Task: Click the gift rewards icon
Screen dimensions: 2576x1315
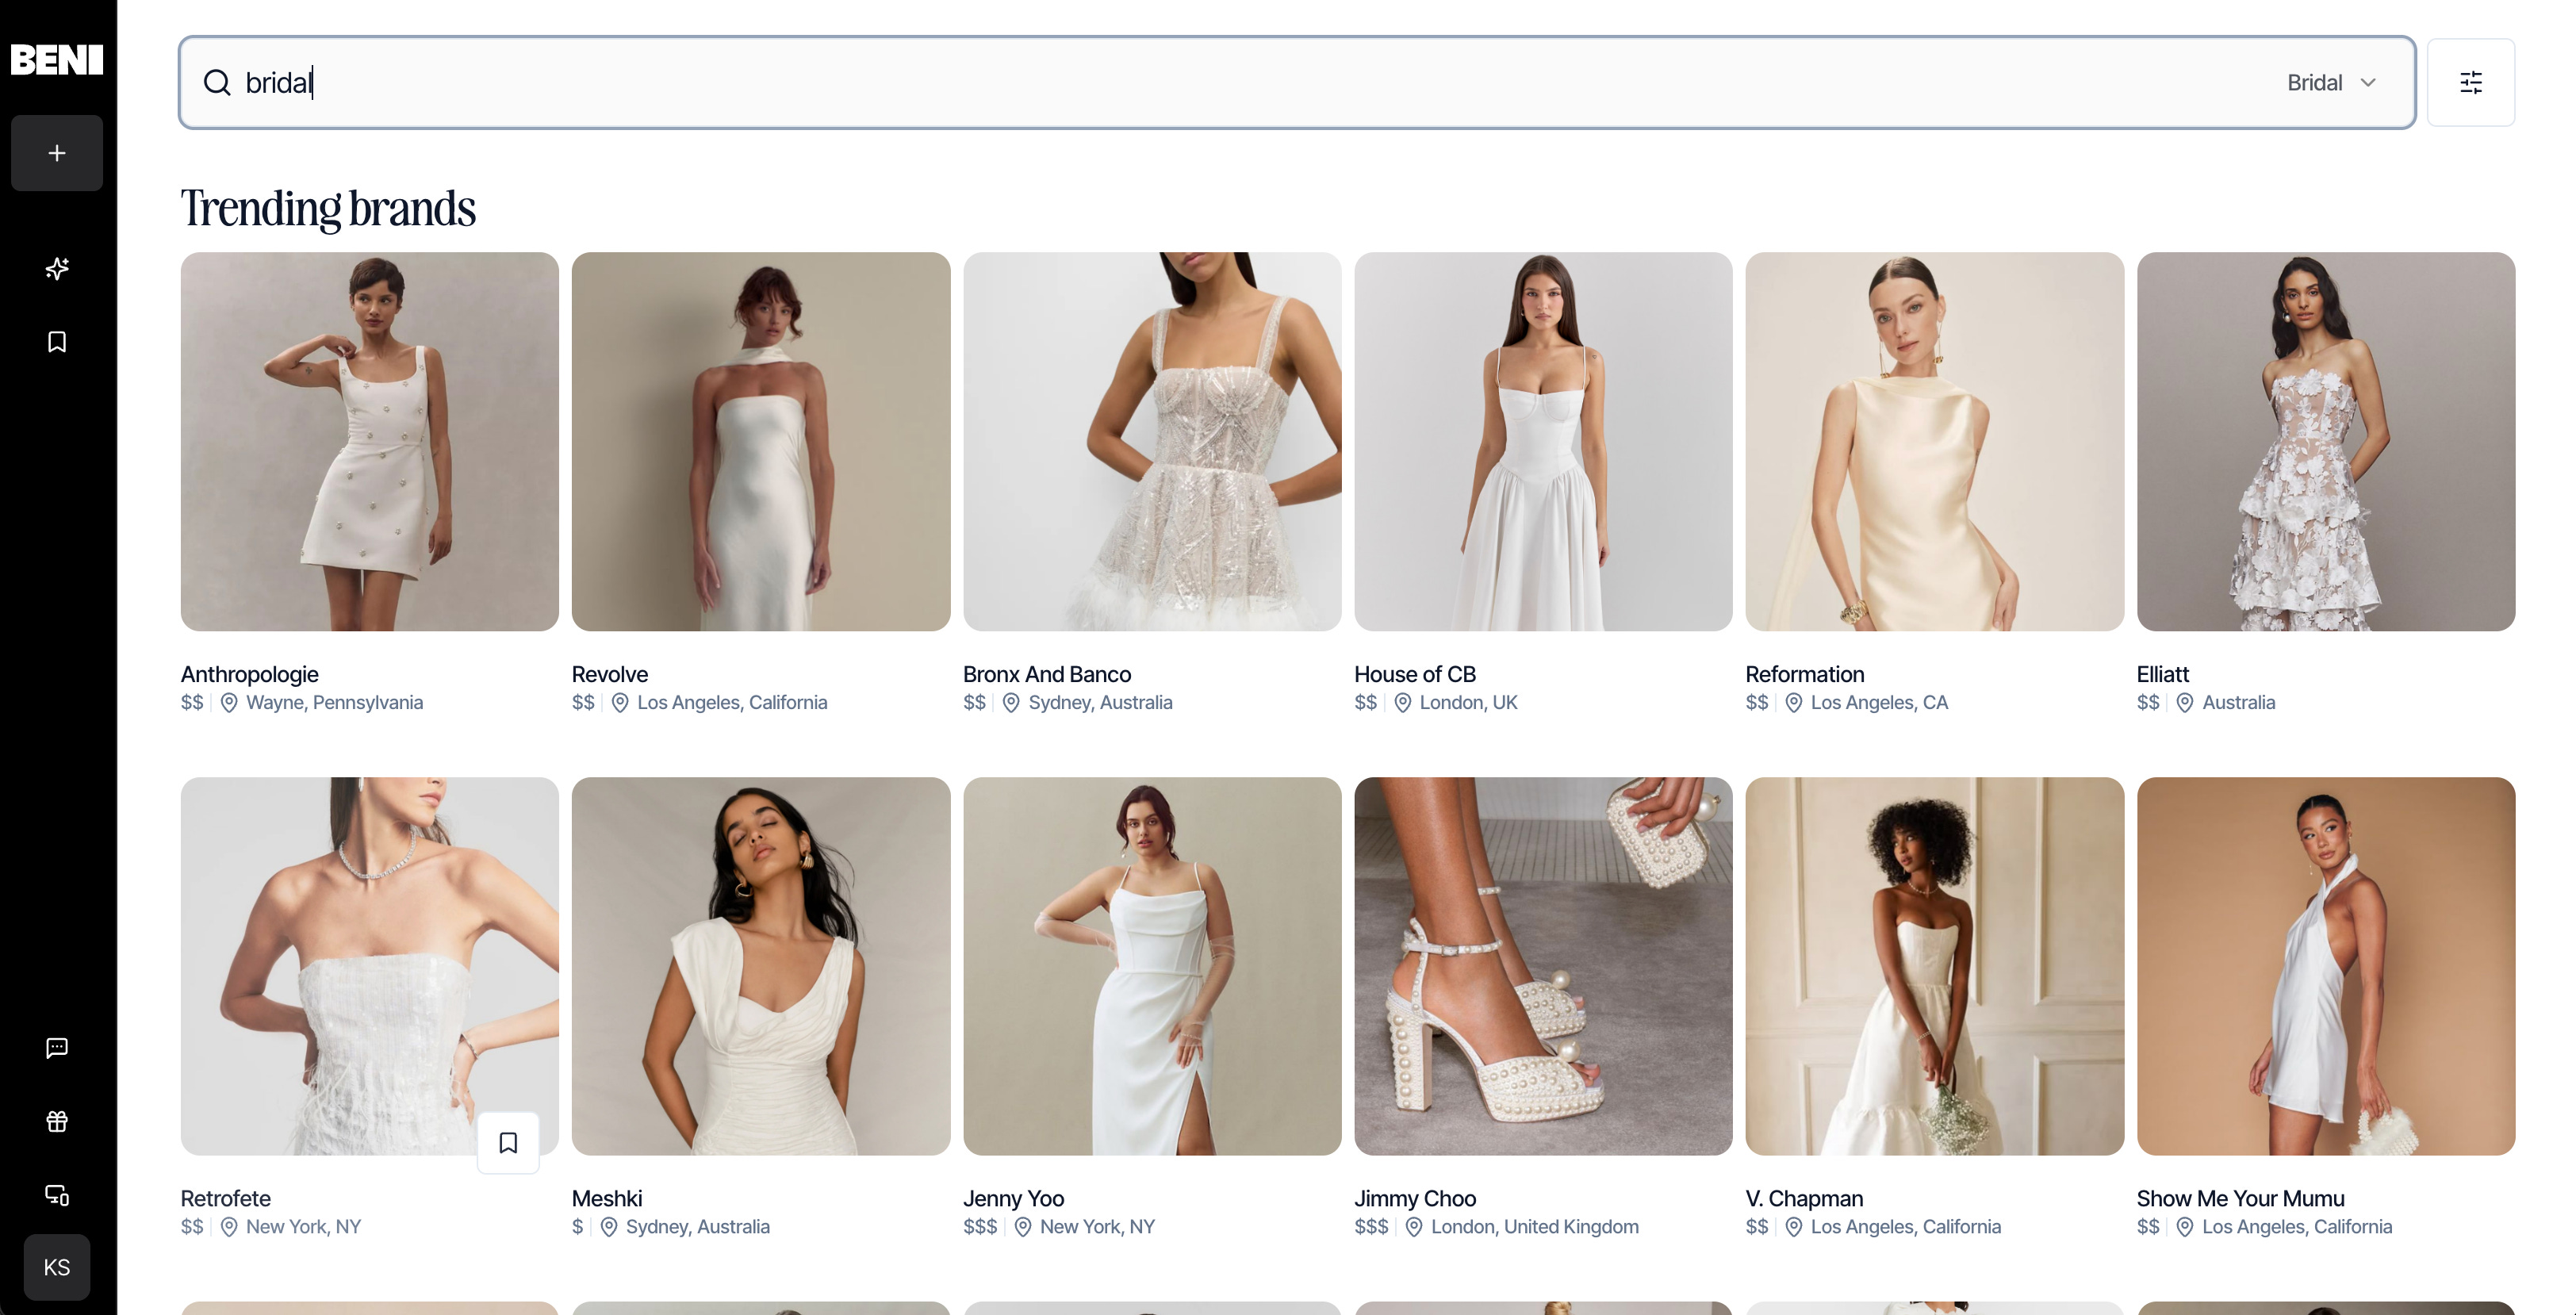Action: 57,1121
